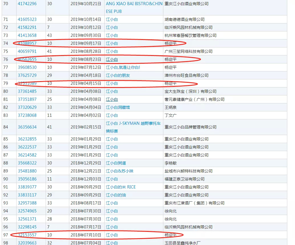The image size is (295, 245).
Task: Open application number 33839377
Action: [x=27, y=187]
